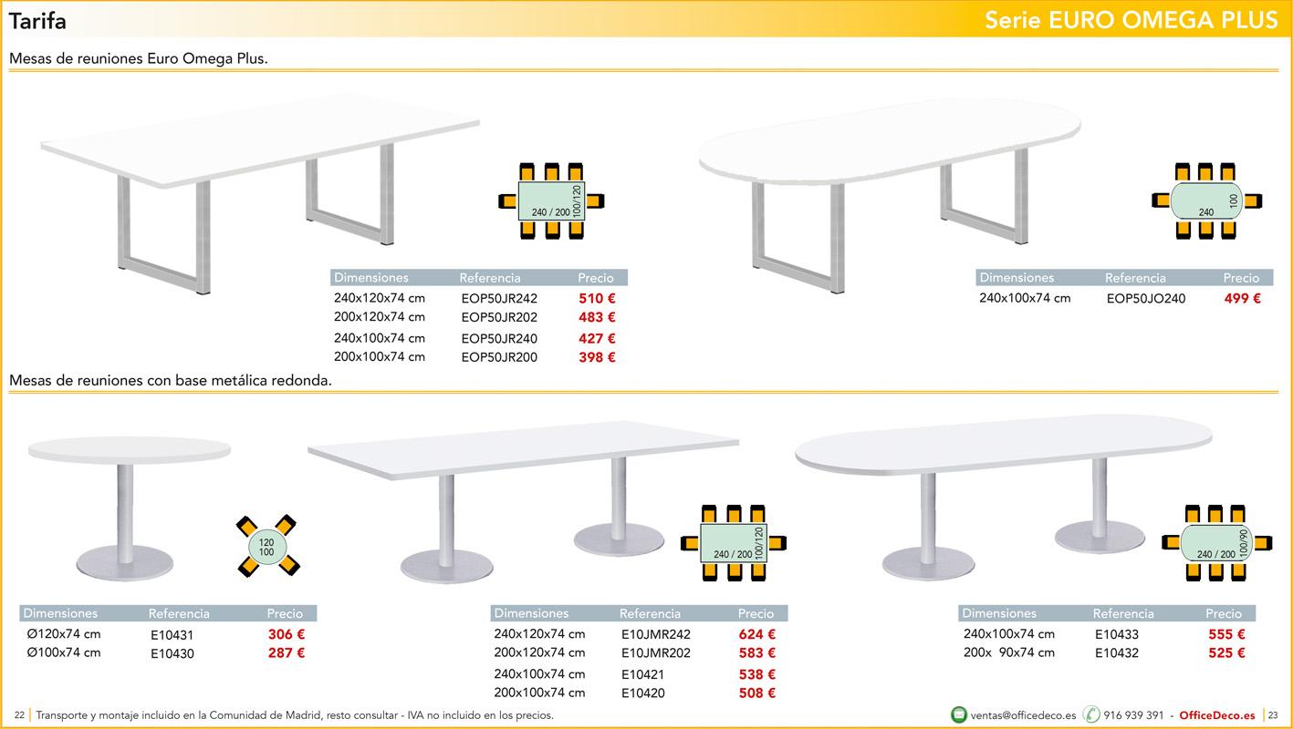Screen dimensions: 1293x729
Task: Click the 583 € price
Action: (x=757, y=652)
